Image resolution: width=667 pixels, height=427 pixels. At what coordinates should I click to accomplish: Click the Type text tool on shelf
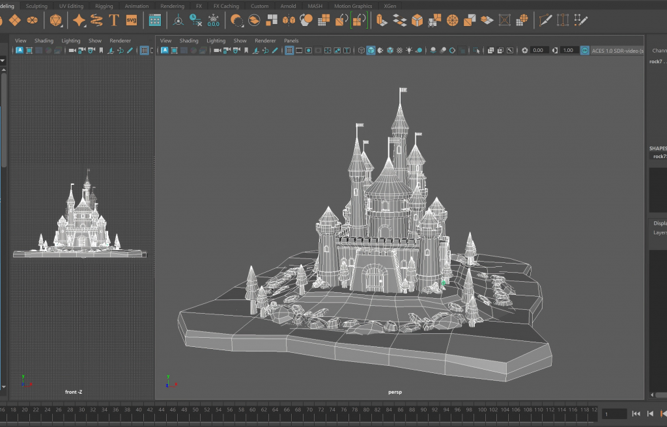[114, 20]
